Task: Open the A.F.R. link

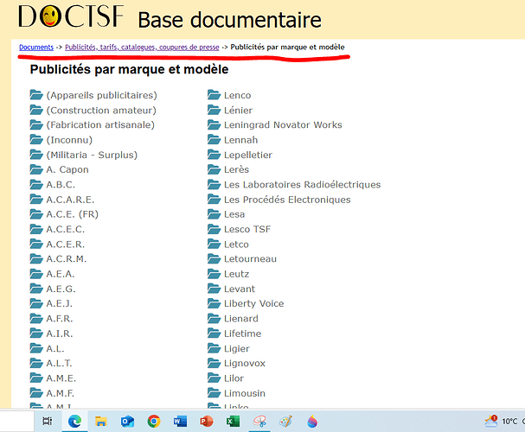Action: [60, 318]
